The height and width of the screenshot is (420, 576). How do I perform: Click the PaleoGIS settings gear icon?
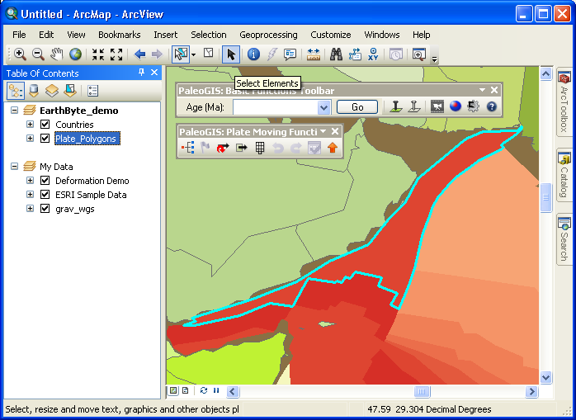click(x=473, y=106)
